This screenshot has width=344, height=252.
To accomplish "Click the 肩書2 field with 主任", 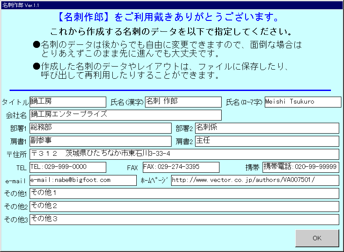I will (x=267, y=141).
